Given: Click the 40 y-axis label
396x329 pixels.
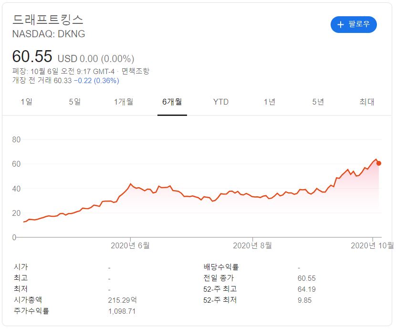Looking at the screenshot, I should (x=16, y=189).
